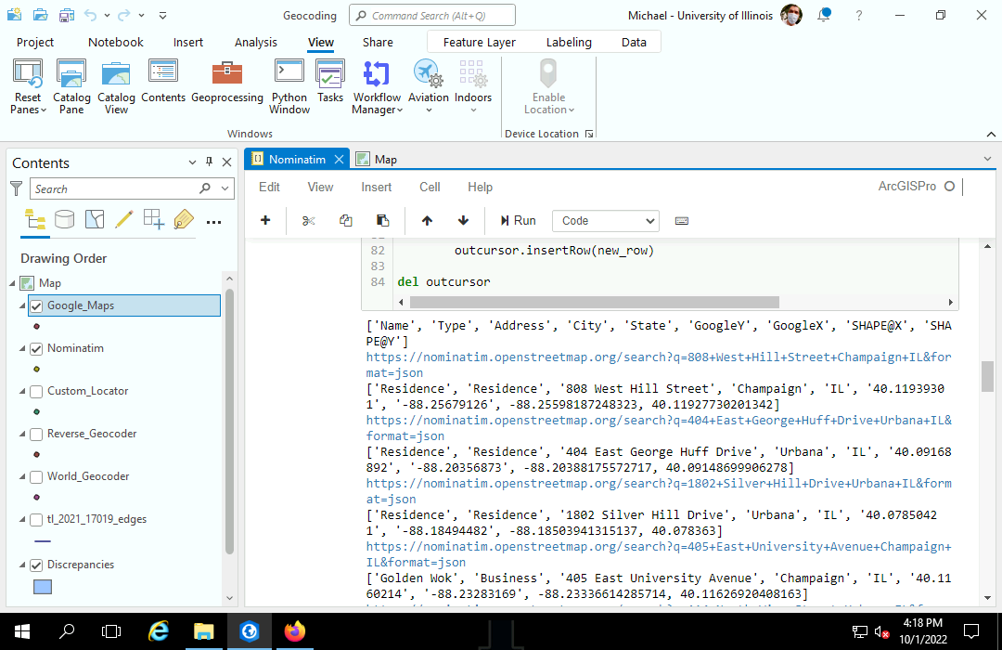
Task: Select List By Data Source icon
Action: 64,219
